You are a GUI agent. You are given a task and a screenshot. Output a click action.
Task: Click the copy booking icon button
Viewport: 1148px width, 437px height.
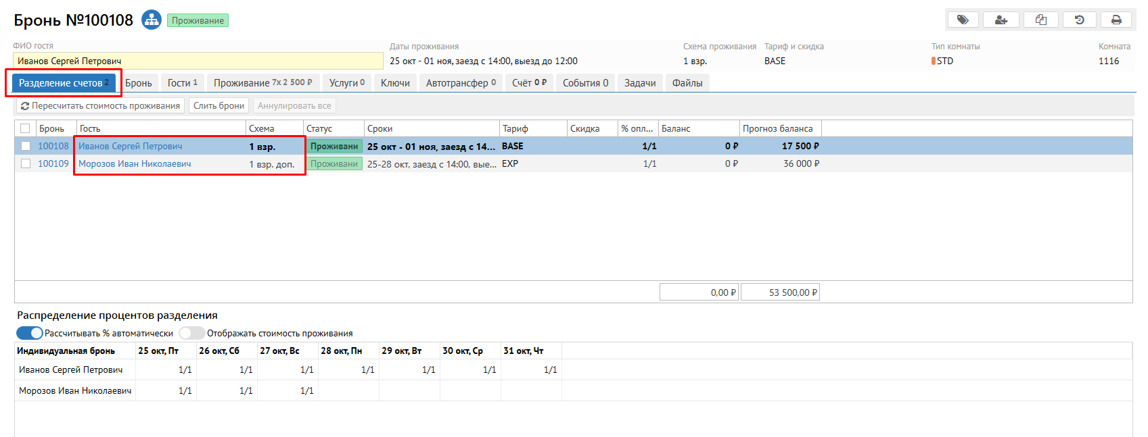pyautogui.click(x=1041, y=20)
